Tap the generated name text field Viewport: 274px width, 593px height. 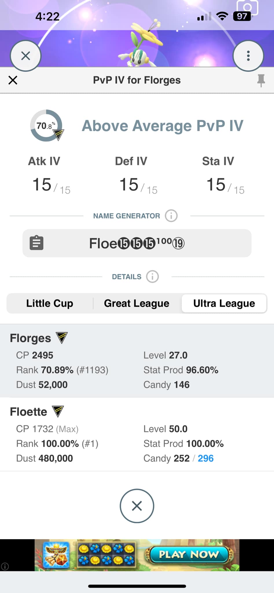click(137, 243)
